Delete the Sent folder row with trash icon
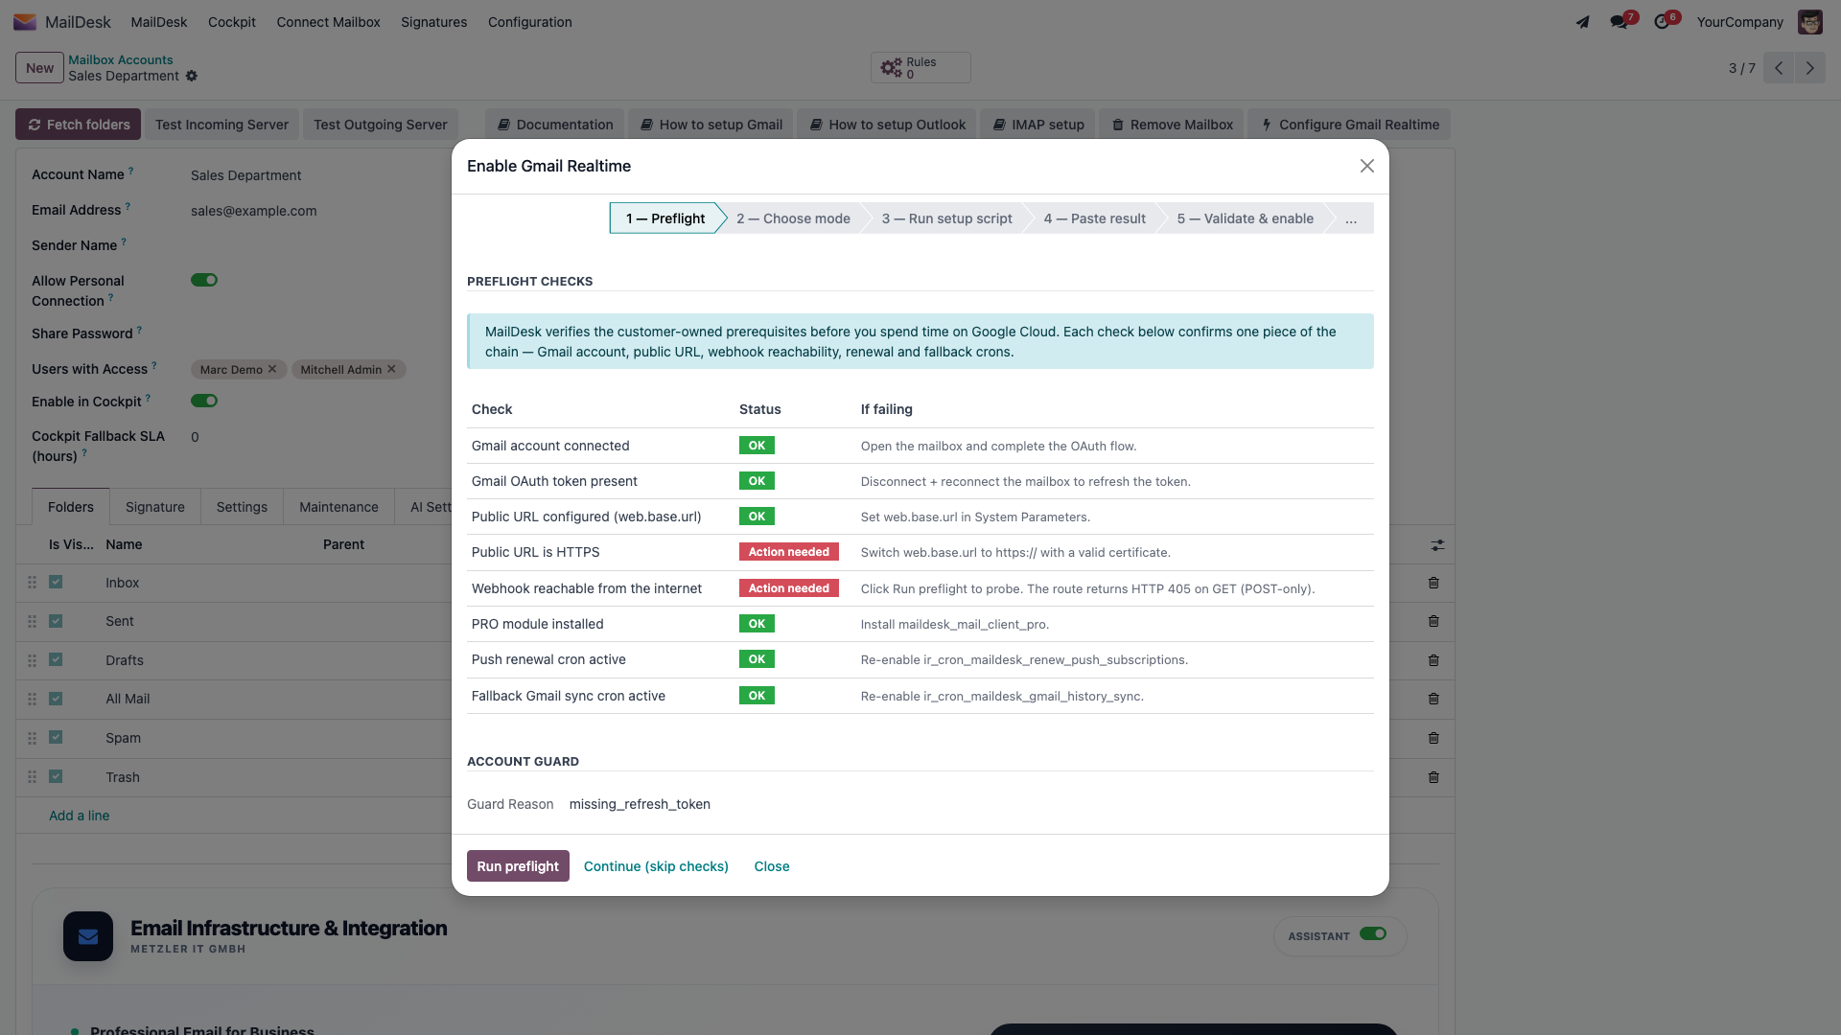 [1433, 621]
